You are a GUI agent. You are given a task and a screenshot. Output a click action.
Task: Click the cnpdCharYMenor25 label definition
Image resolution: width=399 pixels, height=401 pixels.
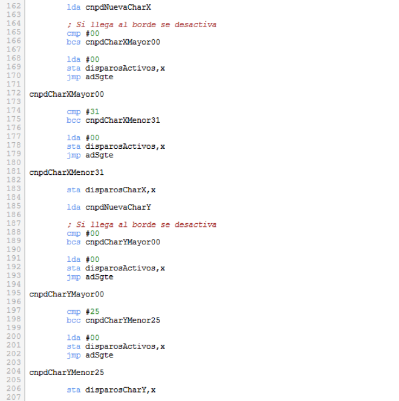click(x=66, y=373)
